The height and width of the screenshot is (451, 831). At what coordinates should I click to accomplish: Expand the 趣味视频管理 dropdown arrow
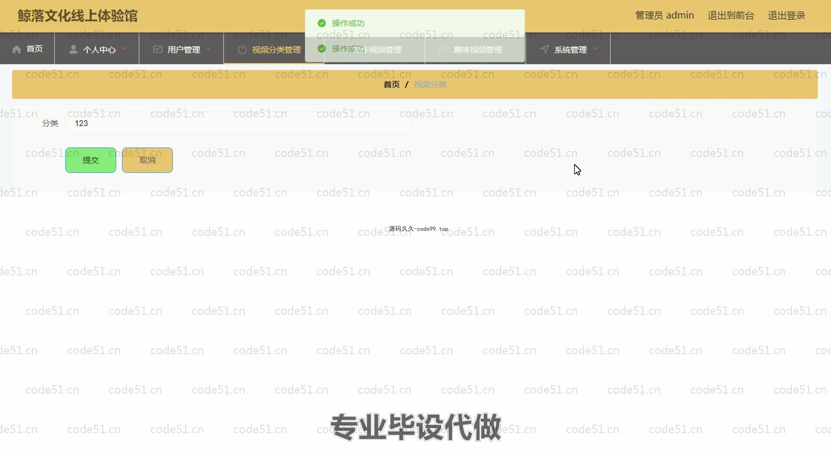click(510, 49)
